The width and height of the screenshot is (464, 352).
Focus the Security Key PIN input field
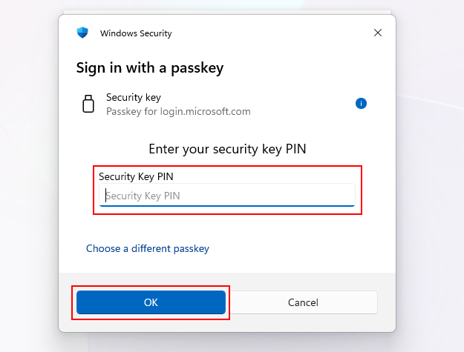226,196
